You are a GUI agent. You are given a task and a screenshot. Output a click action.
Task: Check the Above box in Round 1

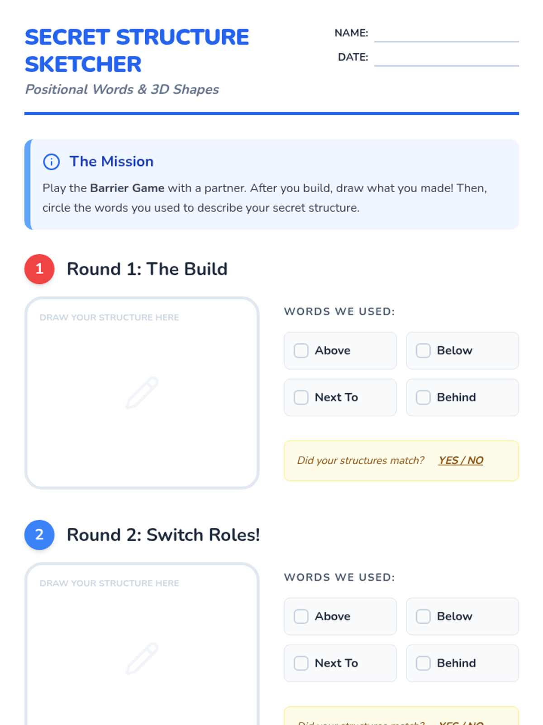pos(301,351)
